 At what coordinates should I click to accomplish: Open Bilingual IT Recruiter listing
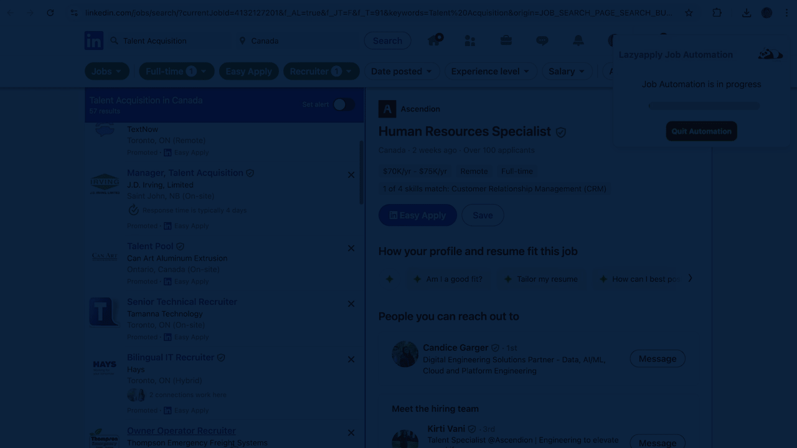coord(171,357)
